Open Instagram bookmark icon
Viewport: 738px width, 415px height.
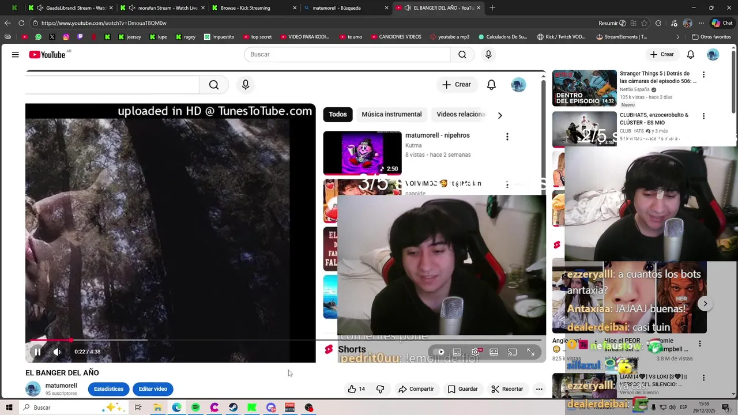66,37
